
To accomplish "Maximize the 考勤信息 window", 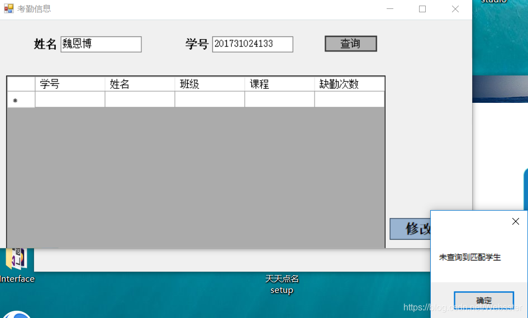I will point(422,9).
